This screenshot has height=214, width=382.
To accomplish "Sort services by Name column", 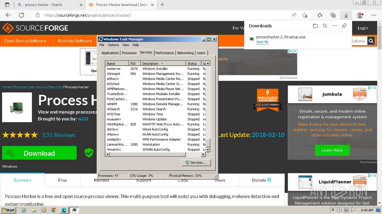I will (117, 63).
